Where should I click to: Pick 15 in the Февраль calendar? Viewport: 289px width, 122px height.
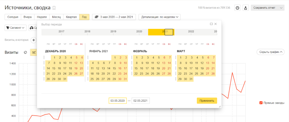coord(136,68)
